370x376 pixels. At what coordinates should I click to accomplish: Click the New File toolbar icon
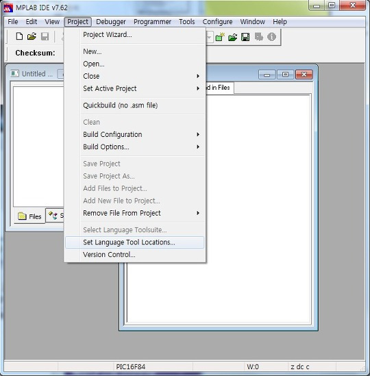tap(19, 36)
